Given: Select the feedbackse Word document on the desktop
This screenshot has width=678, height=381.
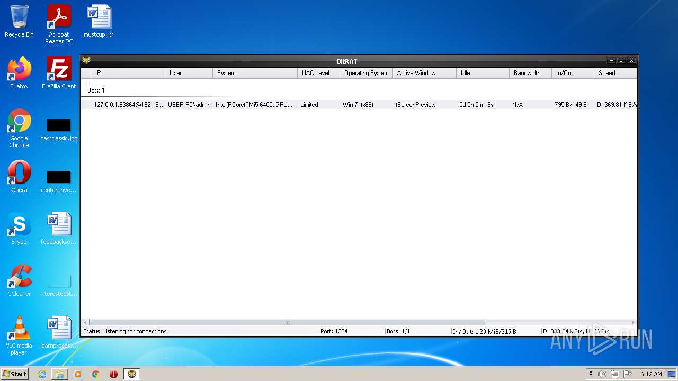Looking at the screenshot, I should (59, 229).
